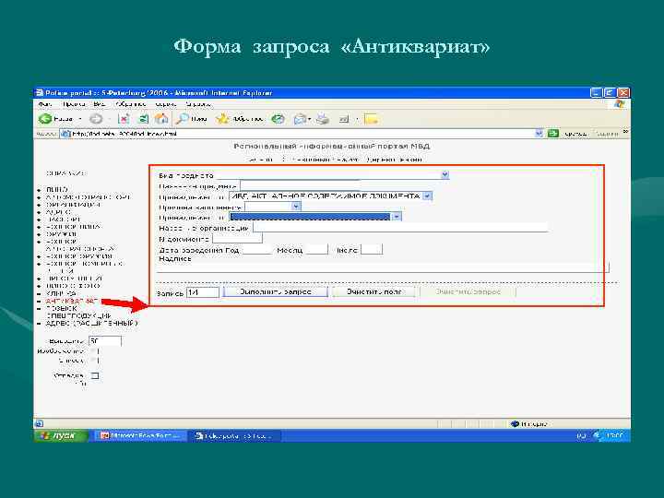The image size is (664, 498).
Task: Open the ПАСПОРТ sidebar link
Action: [x=63, y=219]
